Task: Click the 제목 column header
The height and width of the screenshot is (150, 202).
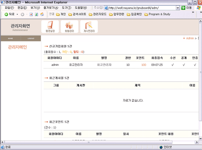Action: click(x=138, y=85)
